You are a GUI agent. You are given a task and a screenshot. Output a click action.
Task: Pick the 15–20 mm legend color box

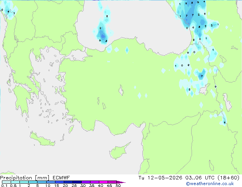[59, 182]
